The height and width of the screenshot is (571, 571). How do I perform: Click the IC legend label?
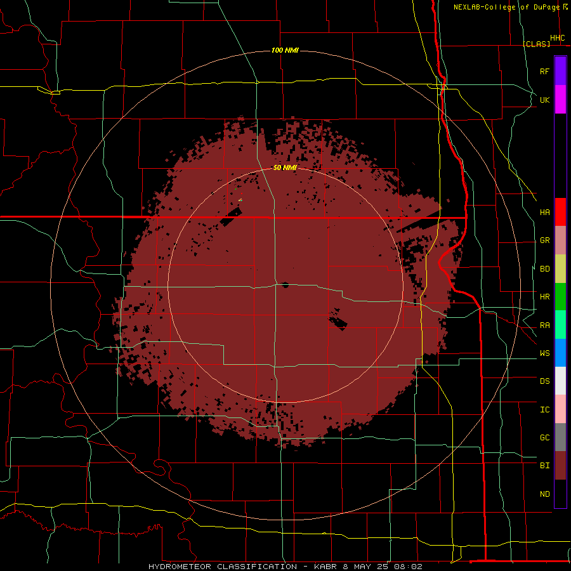(x=544, y=410)
